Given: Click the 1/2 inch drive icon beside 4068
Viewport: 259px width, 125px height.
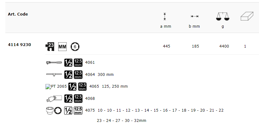Looking at the screenshot, I should click(x=68, y=99).
